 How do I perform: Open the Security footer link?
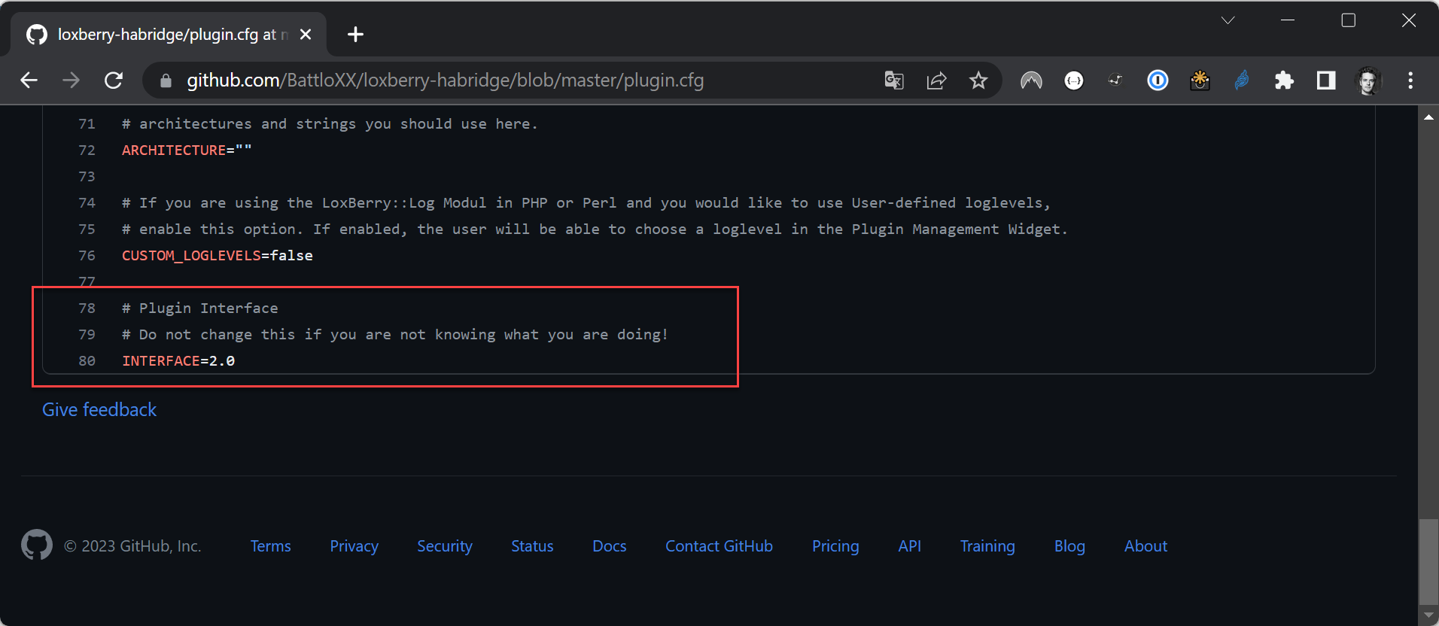[x=445, y=546]
